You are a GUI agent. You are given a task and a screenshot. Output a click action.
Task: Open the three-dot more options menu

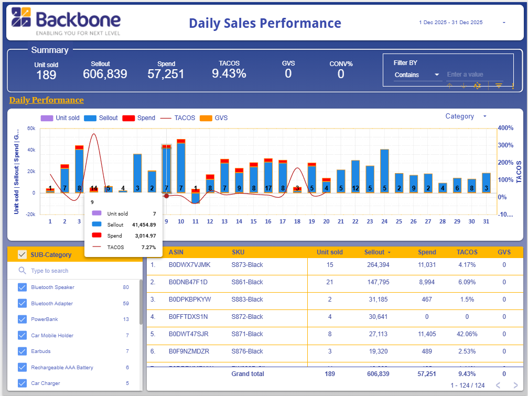point(513,86)
